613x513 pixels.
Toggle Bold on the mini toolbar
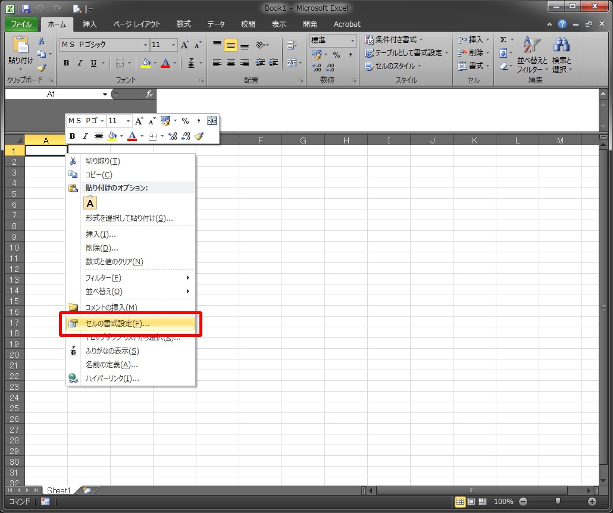click(x=73, y=136)
